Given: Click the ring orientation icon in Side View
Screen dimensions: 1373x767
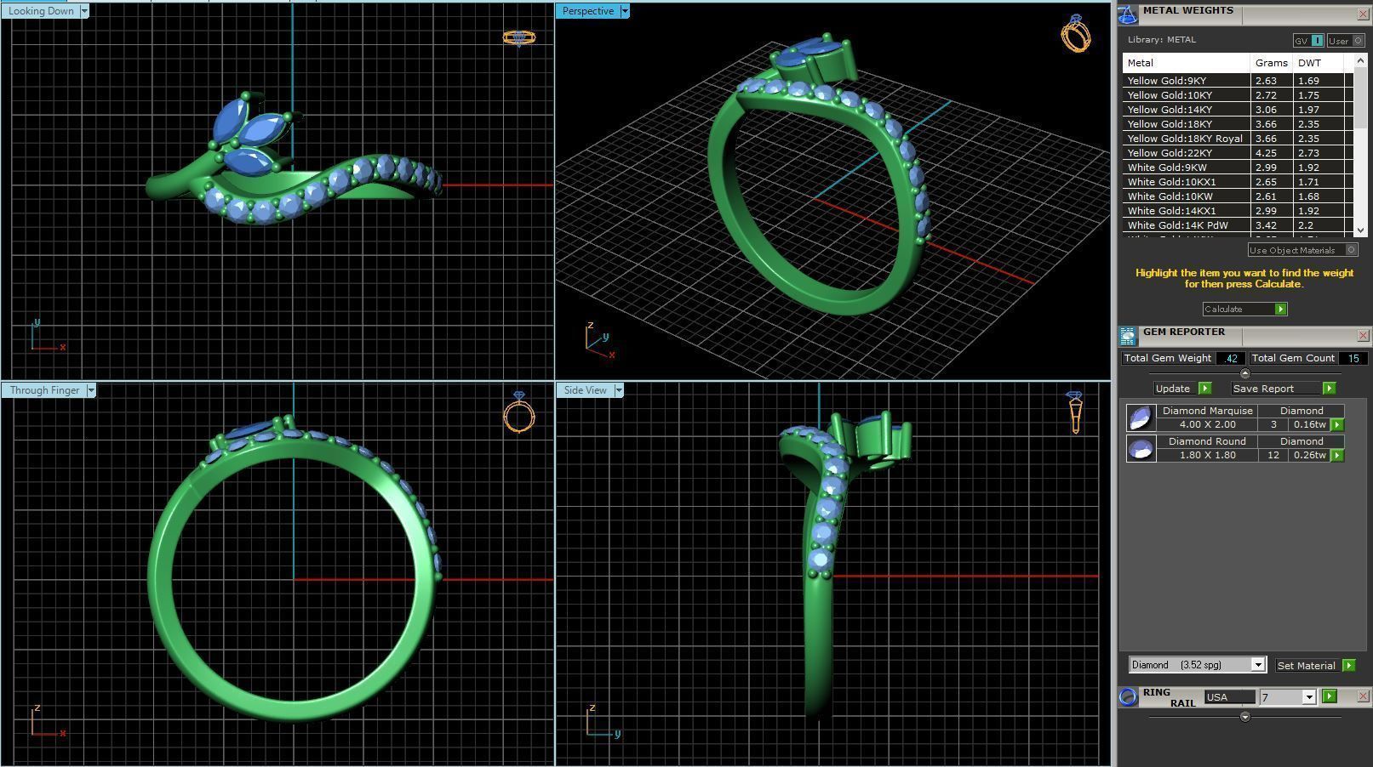Looking at the screenshot, I should (1075, 412).
